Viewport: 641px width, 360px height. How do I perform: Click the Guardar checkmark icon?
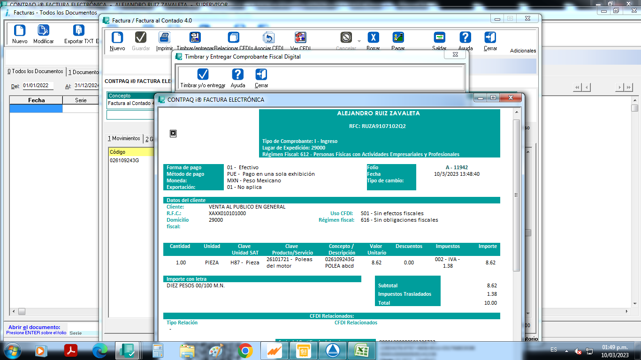pyautogui.click(x=141, y=37)
